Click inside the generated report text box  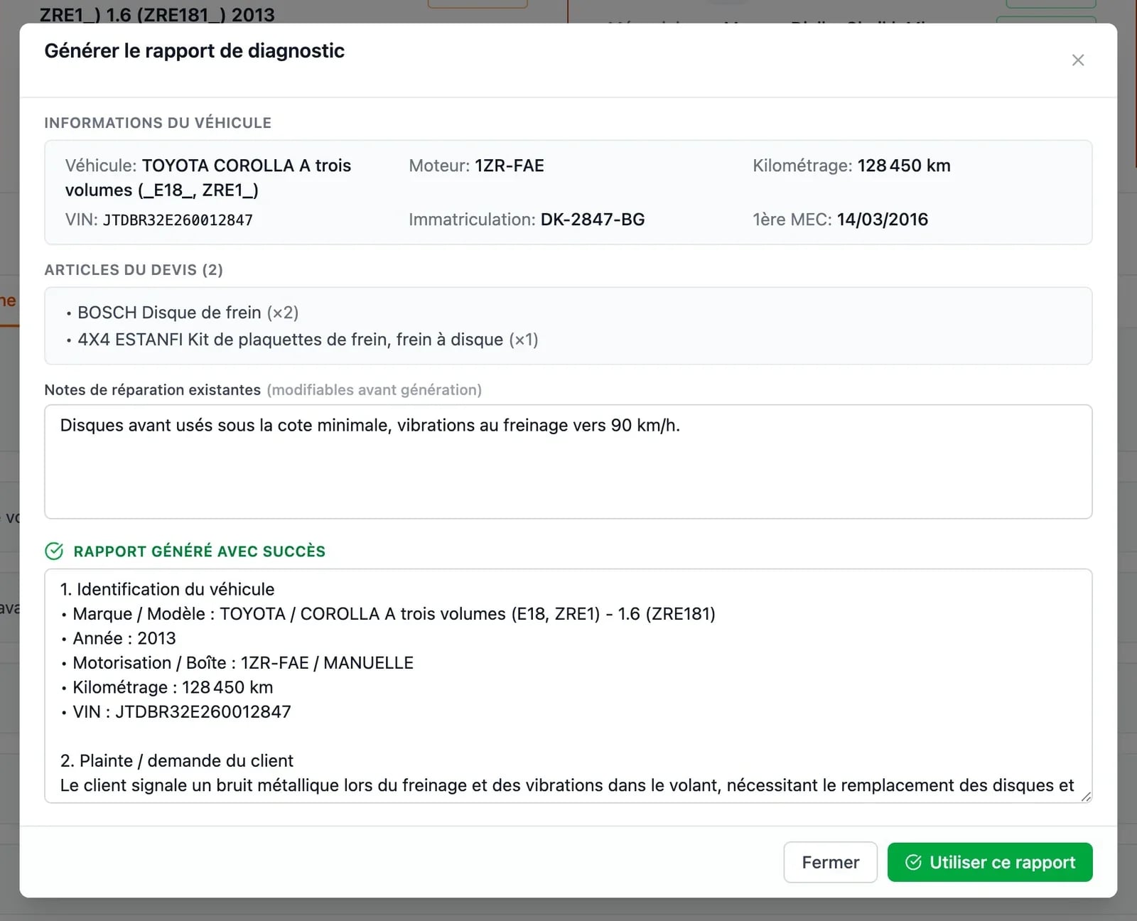568,686
